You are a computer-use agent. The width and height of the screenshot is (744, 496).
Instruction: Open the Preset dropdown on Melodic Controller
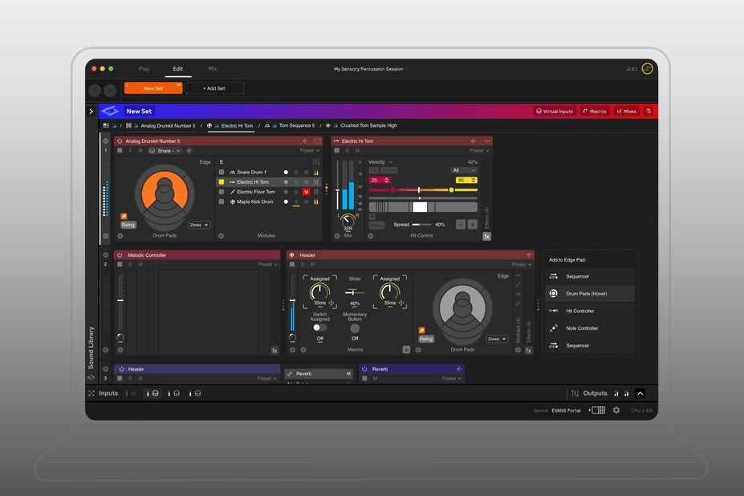(x=267, y=265)
